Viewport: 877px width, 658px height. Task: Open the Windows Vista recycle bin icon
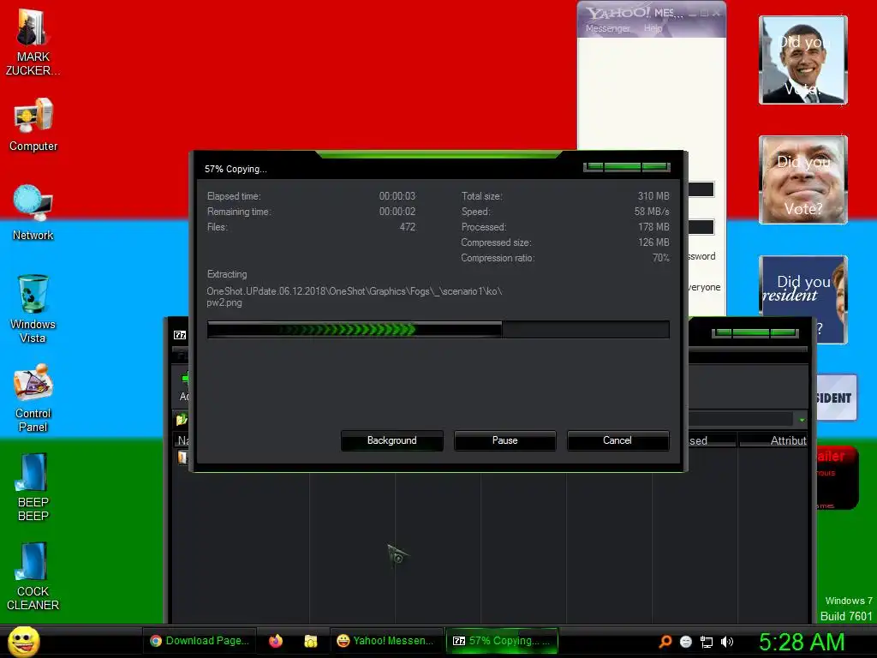pyautogui.click(x=33, y=308)
